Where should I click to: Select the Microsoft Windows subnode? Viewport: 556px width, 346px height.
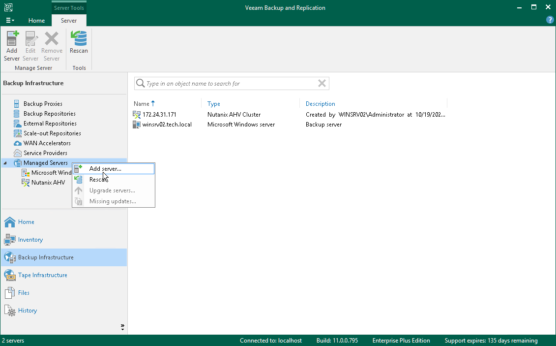tap(51, 173)
